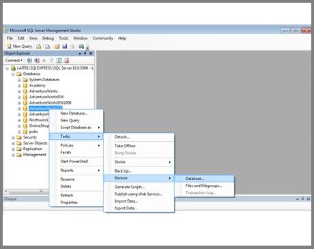Select the Academy database
This screenshot has height=249, width=314.
[x=38, y=85]
